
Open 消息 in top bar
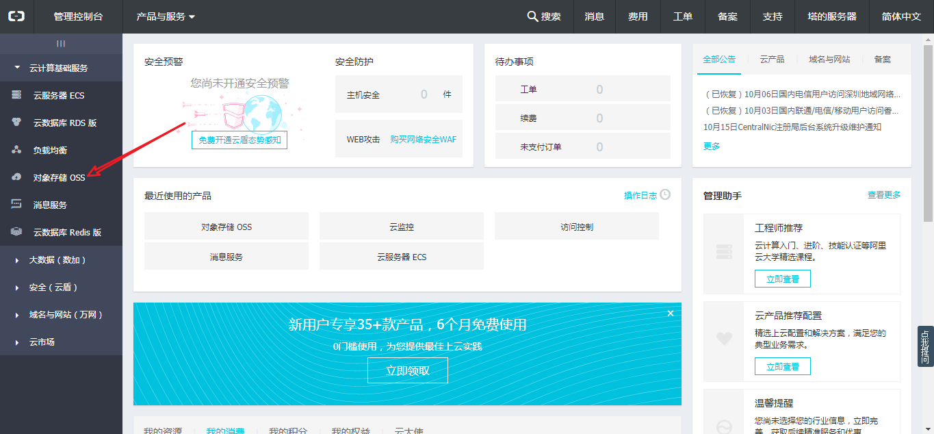(x=595, y=16)
